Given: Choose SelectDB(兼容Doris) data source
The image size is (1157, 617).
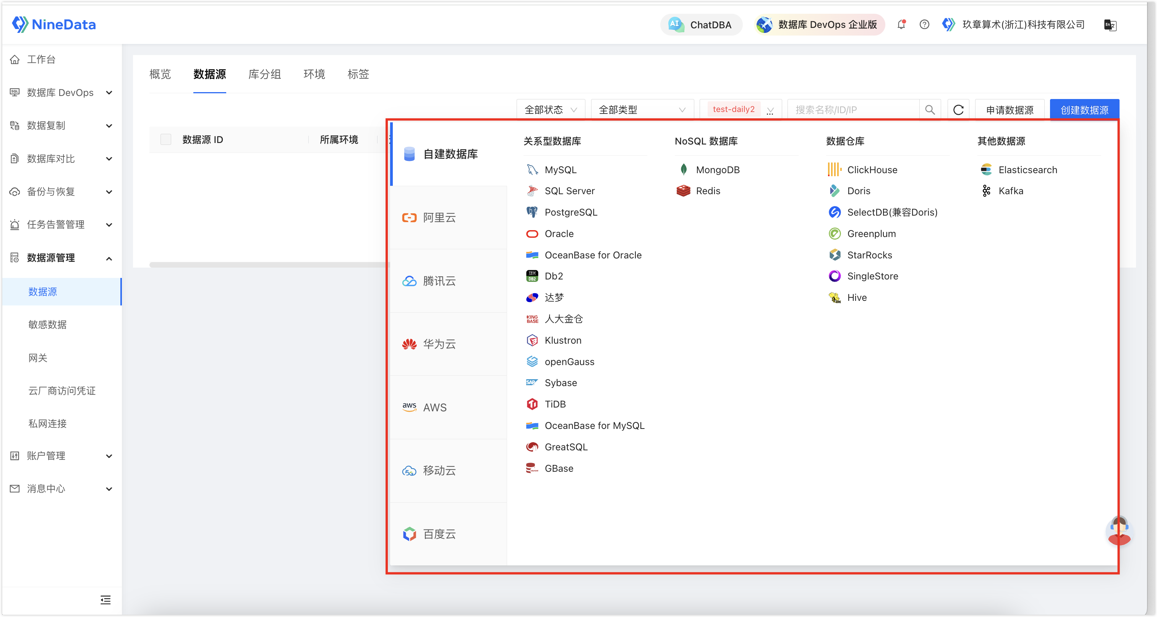Looking at the screenshot, I should coord(883,212).
